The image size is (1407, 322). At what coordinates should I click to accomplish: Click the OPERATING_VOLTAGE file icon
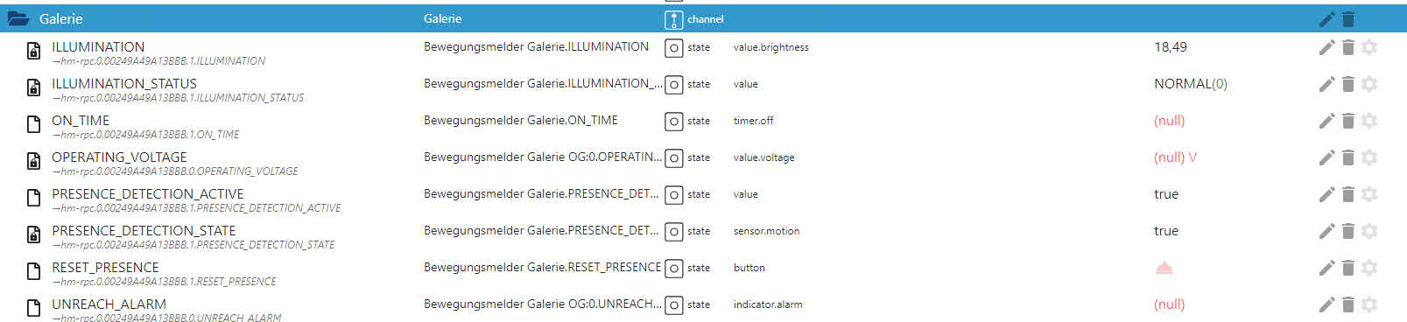33,161
